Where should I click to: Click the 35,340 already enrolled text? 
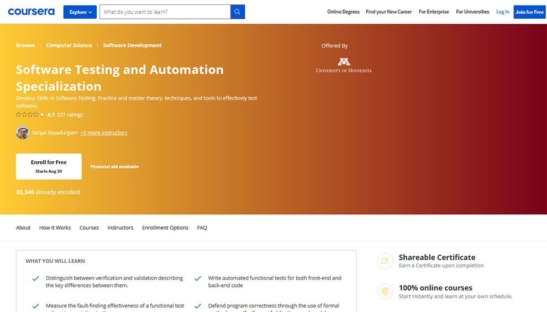(x=48, y=192)
